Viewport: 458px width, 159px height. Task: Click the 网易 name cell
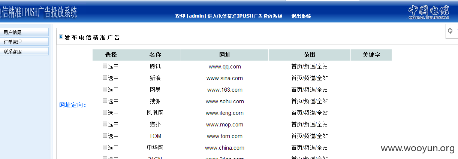(155, 90)
